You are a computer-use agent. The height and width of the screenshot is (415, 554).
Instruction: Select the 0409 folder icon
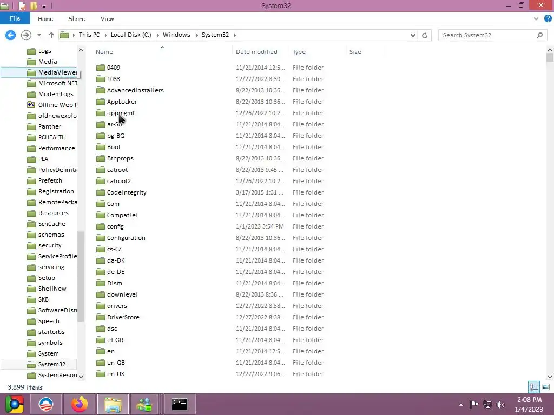coord(101,68)
